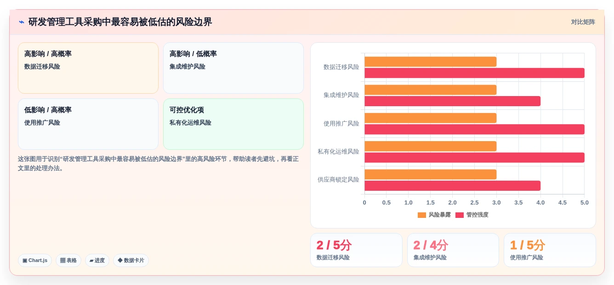Screen dimensions: 614x285
Task: Click the 数据卡片 tag chip
Action: 131,260
